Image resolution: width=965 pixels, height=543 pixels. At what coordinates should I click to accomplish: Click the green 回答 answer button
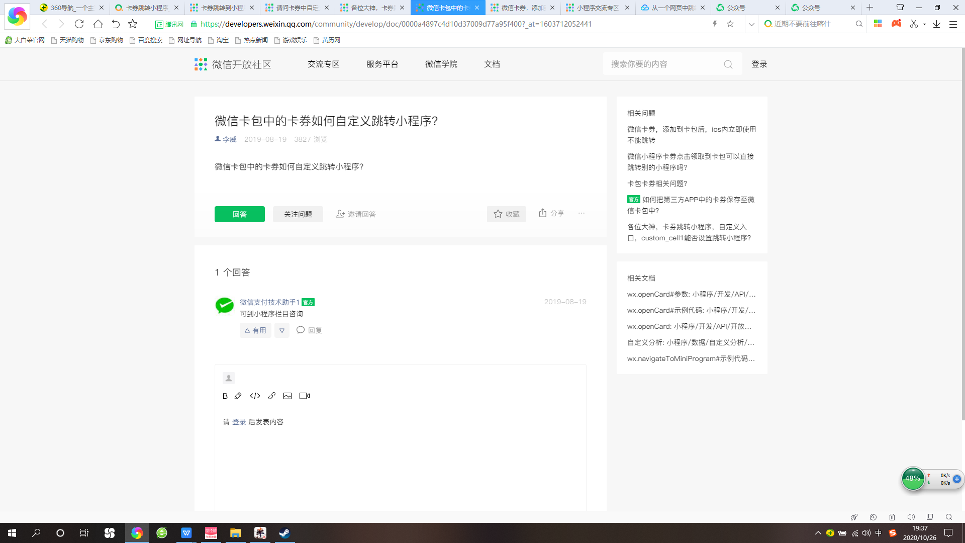pyautogui.click(x=239, y=214)
